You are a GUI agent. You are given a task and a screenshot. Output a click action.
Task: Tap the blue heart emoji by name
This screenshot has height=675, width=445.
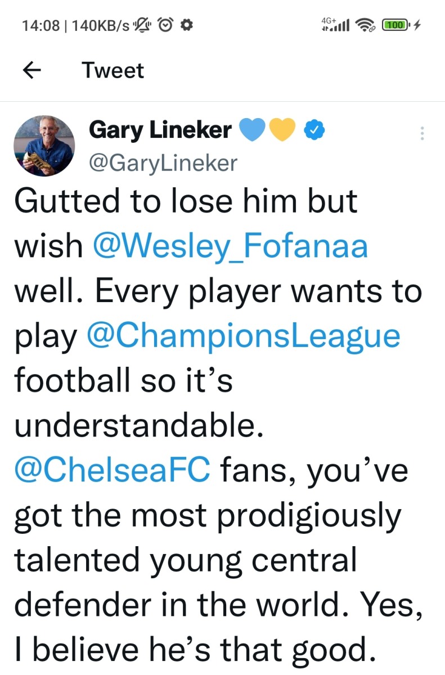(253, 130)
